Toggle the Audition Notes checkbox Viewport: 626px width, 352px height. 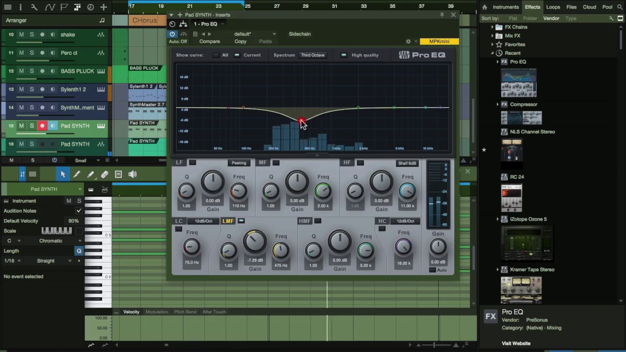tap(79, 211)
